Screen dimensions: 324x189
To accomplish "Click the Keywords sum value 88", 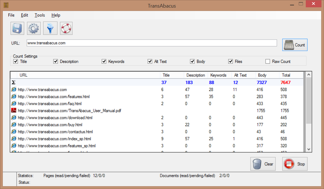I will tap(212, 82).
